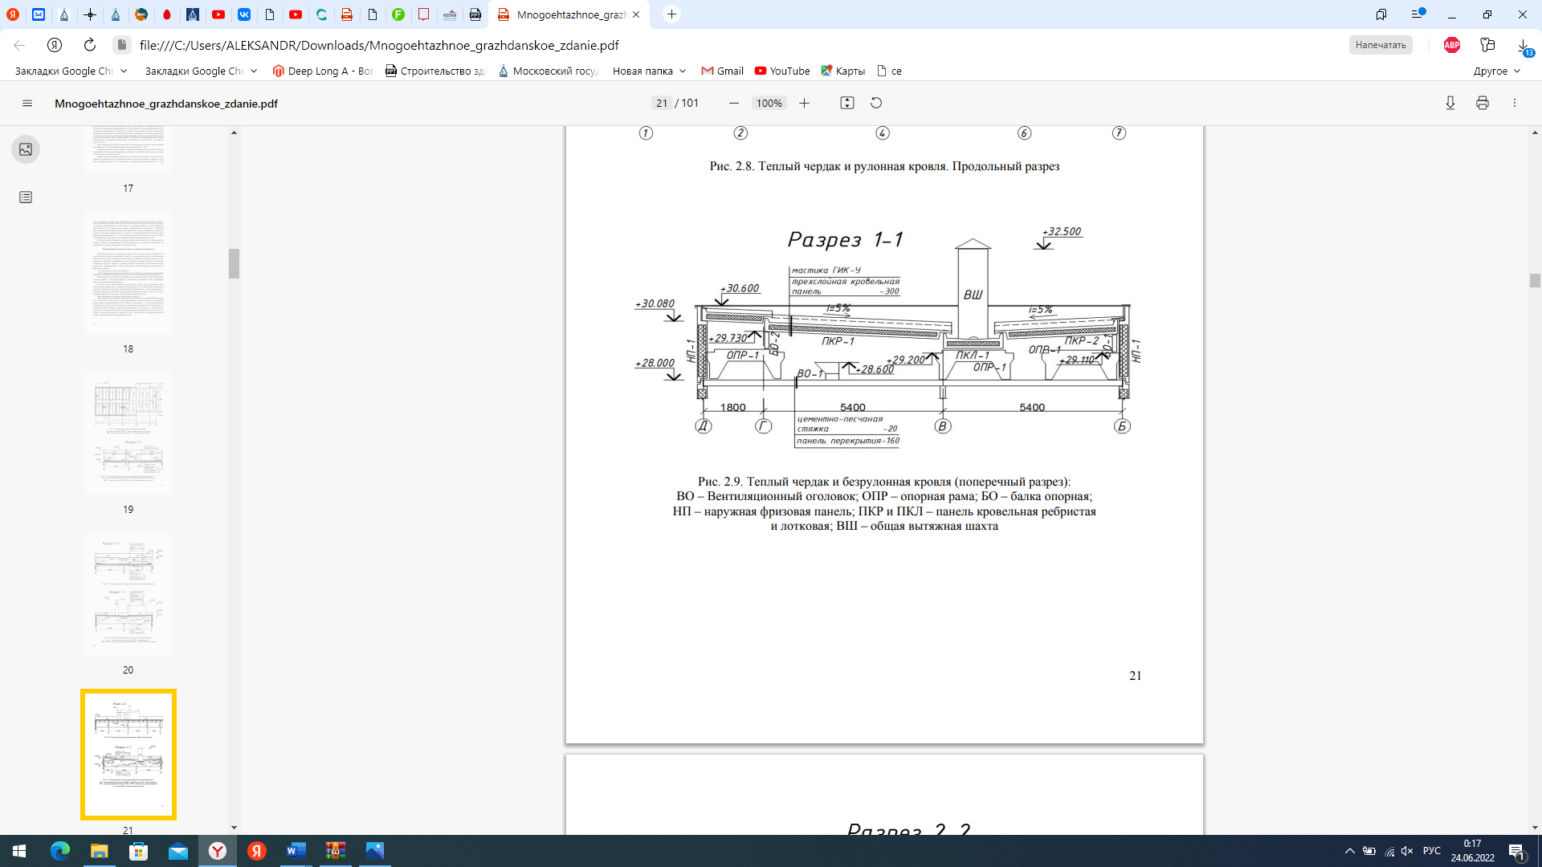Click the page number input showing 21
The width and height of the screenshot is (1542, 867).
pyautogui.click(x=661, y=104)
